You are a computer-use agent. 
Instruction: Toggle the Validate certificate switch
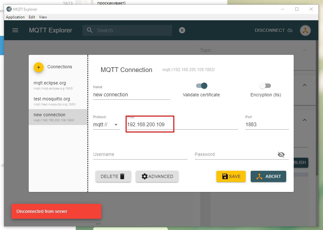pos(202,86)
